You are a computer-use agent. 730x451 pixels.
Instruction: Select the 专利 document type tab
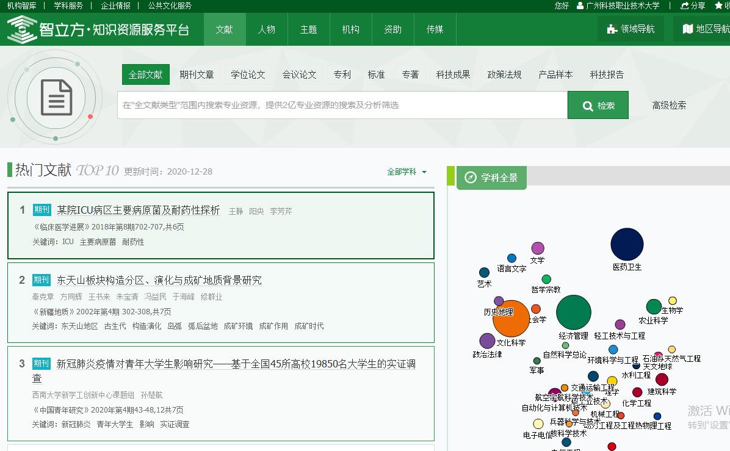tap(342, 74)
